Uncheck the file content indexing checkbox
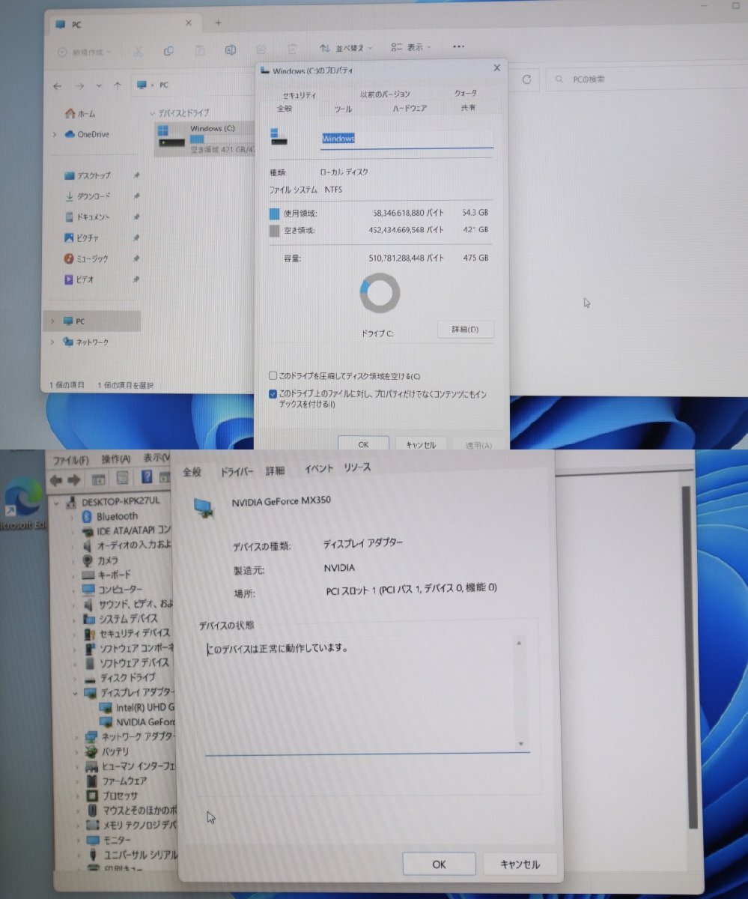The image size is (748, 899). click(x=273, y=393)
